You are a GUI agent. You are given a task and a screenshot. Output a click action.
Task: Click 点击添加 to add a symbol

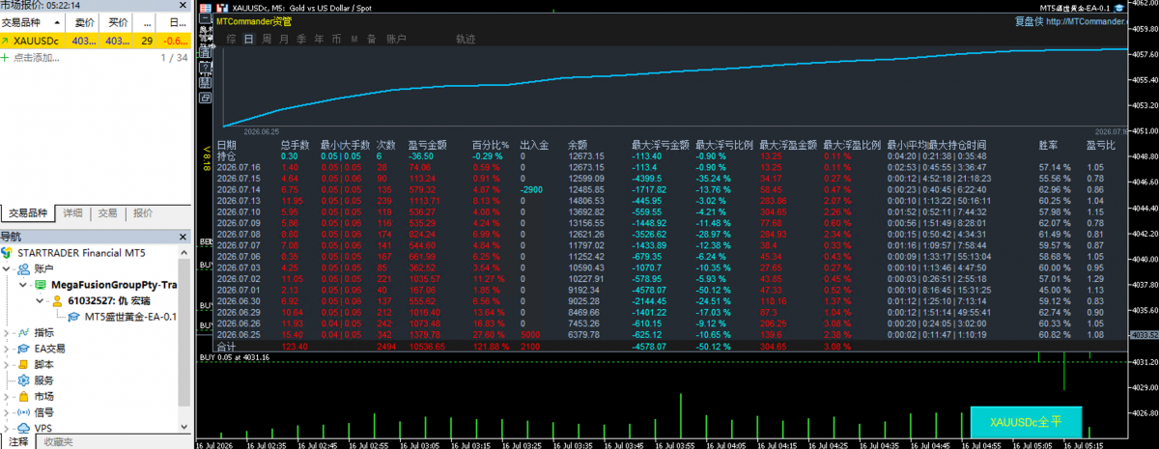(x=35, y=58)
